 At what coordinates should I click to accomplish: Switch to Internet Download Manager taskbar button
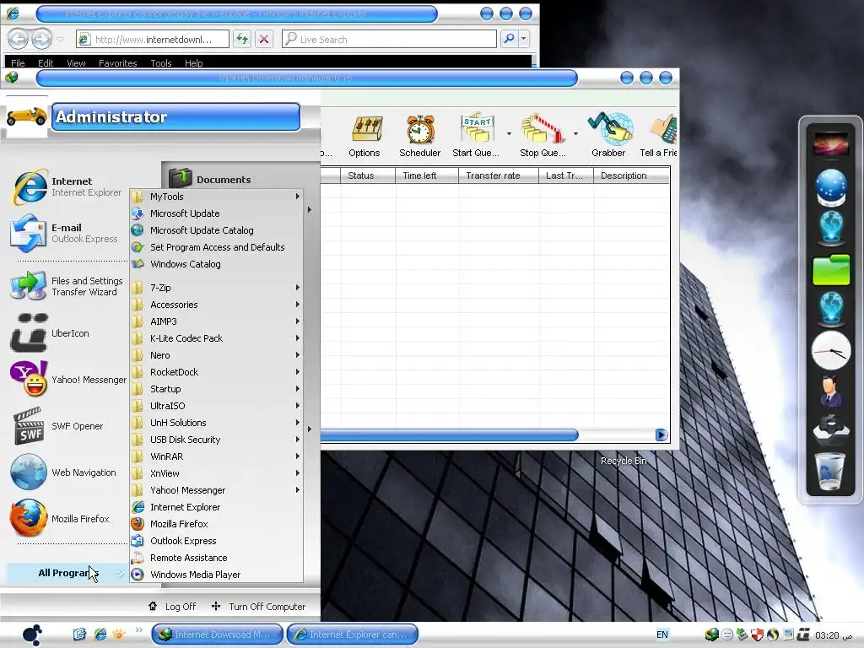[x=217, y=634]
